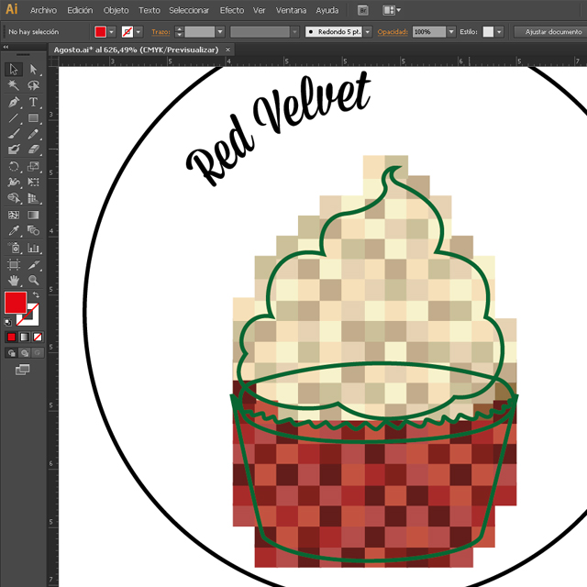The height and width of the screenshot is (587, 587).
Task: Select the Column Graph tool
Action: (33, 248)
